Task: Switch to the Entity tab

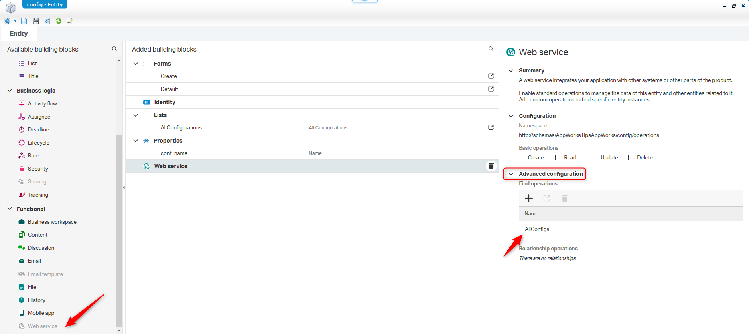Action: tap(19, 34)
